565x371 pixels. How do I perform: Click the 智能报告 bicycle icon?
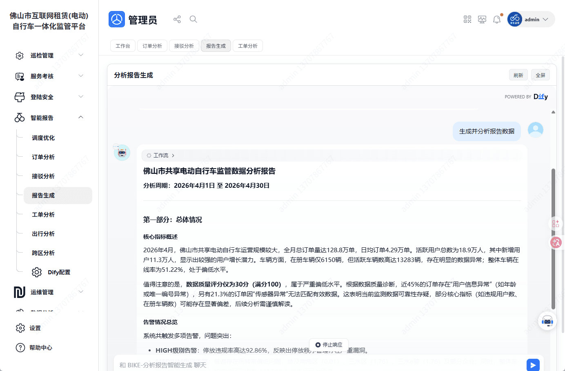[20, 118]
